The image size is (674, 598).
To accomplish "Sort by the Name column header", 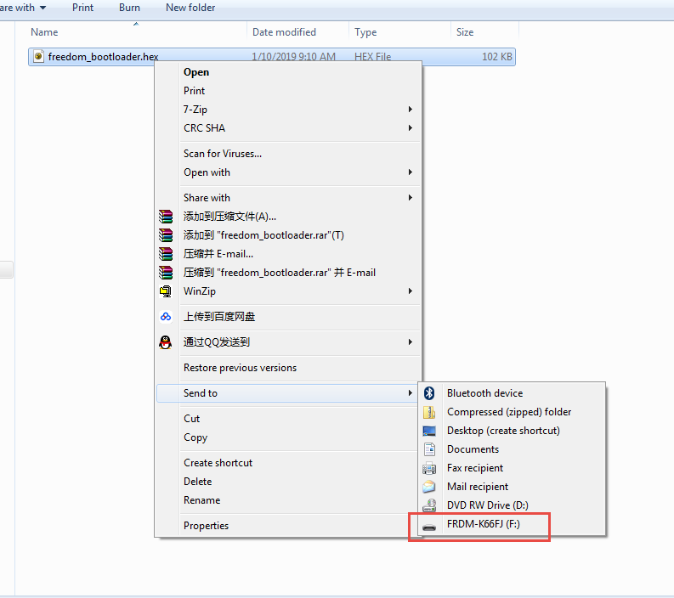I will point(44,32).
